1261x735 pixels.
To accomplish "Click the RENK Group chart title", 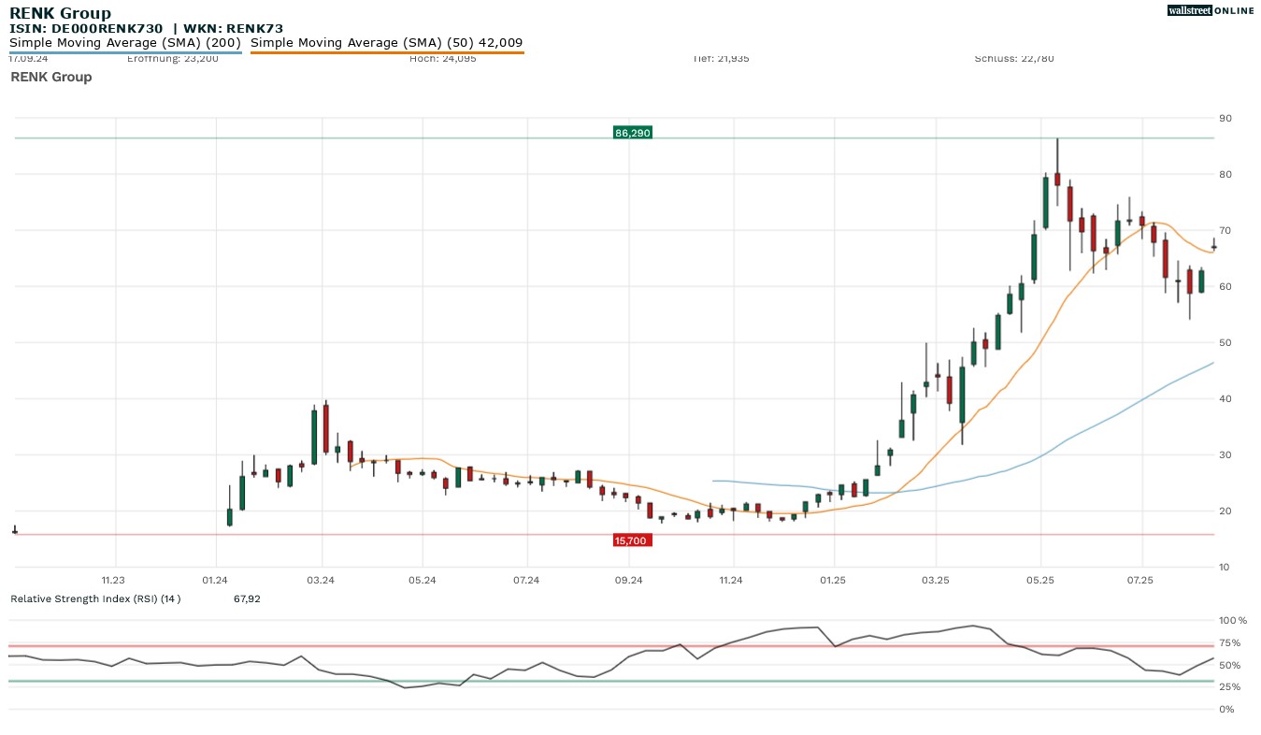I will click(51, 77).
